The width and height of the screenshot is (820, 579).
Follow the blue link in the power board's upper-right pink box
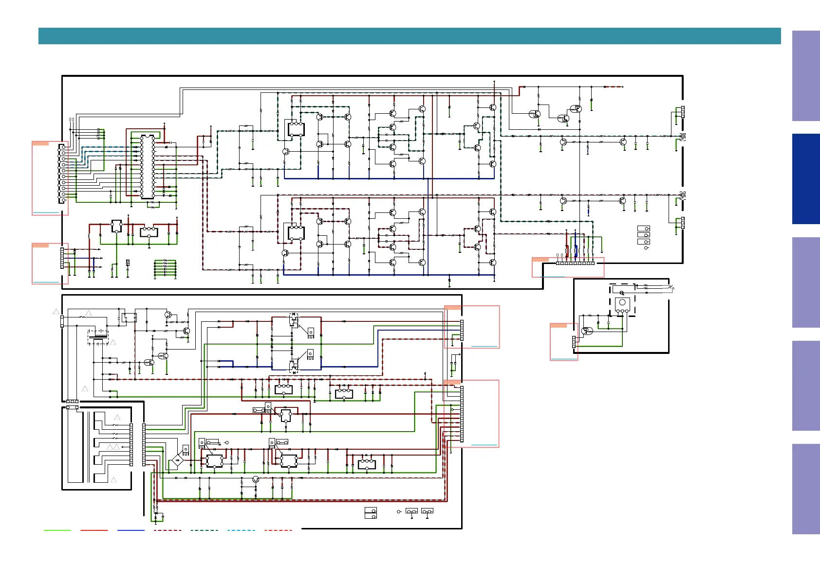[x=485, y=347]
